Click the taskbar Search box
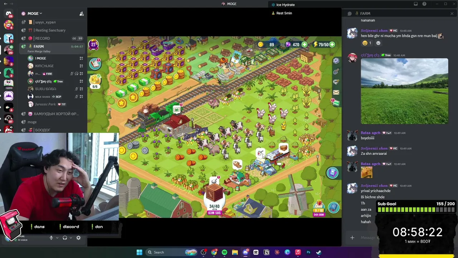This screenshot has height=258, width=458. pyautogui.click(x=171, y=252)
